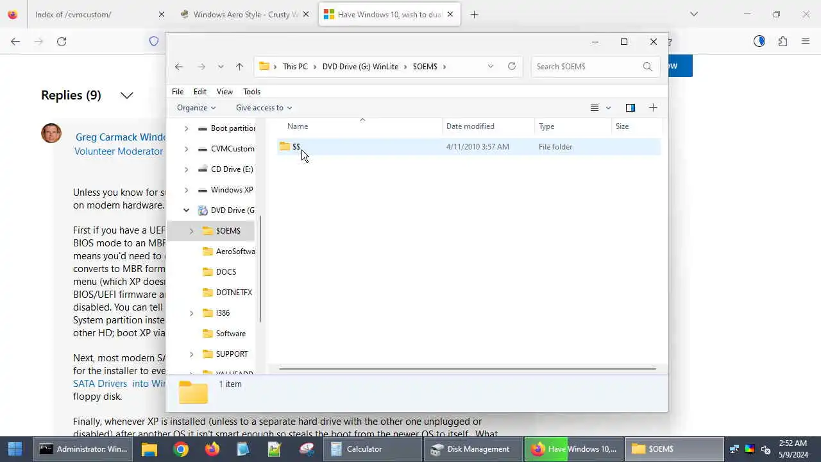Sort by Name column
The image size is (821, 462).
point(298,126)
